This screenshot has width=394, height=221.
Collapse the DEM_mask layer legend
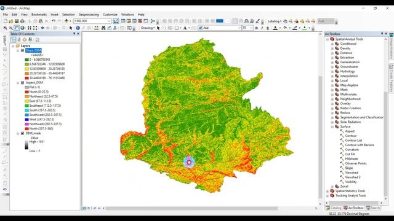[18, 134]
